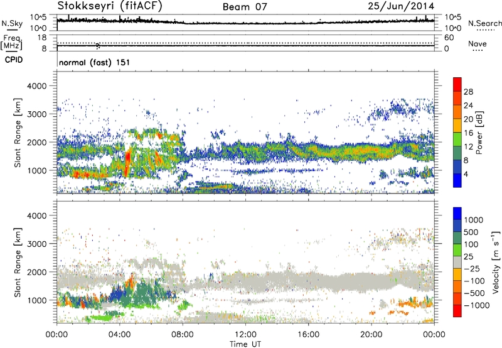Click the Power colorbar segment between 20 and 24
This screenshot has width=502, height=348.
pos(457,112)
